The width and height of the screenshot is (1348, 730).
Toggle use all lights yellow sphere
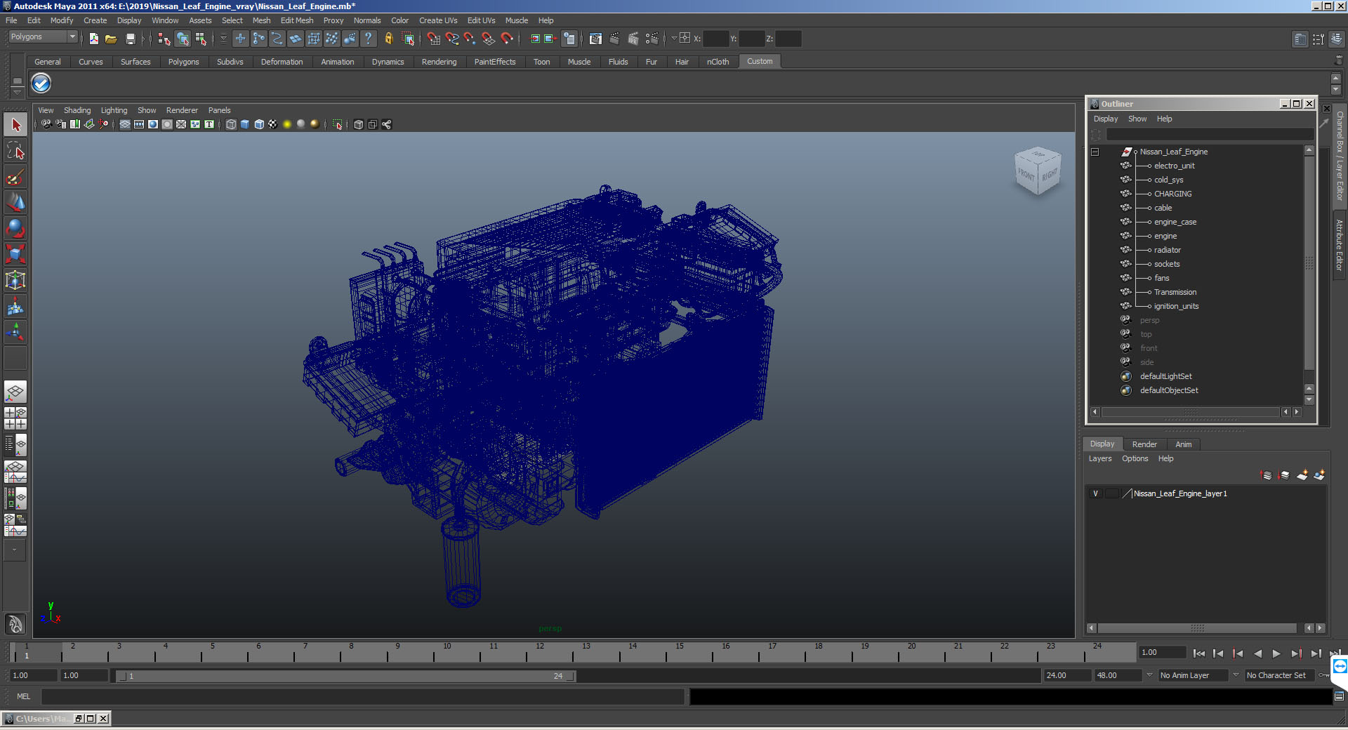coord(287,124)
